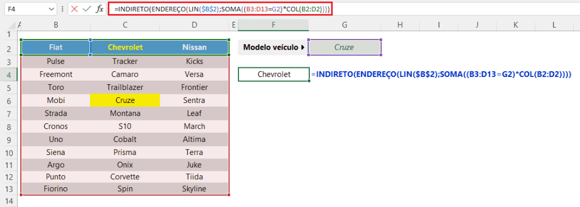Open Insert Function fx dialog

click(100, 9)
